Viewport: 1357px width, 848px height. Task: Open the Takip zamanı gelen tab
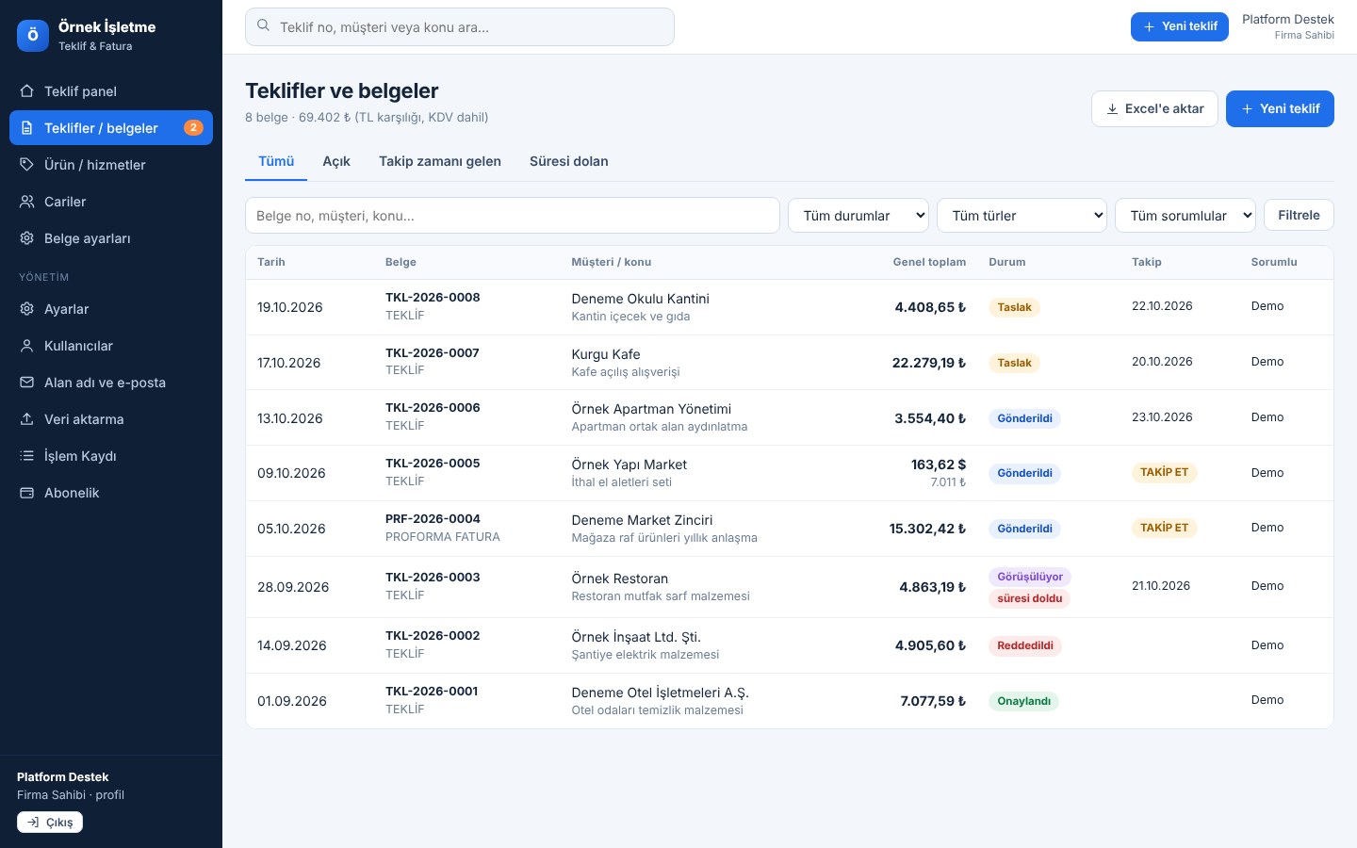click(440, 161)
